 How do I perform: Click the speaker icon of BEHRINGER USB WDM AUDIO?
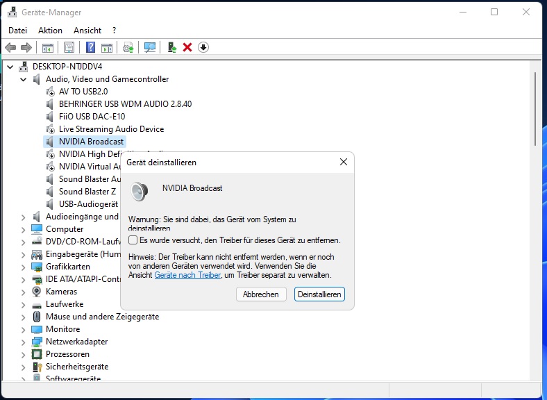tap(51, 104)
